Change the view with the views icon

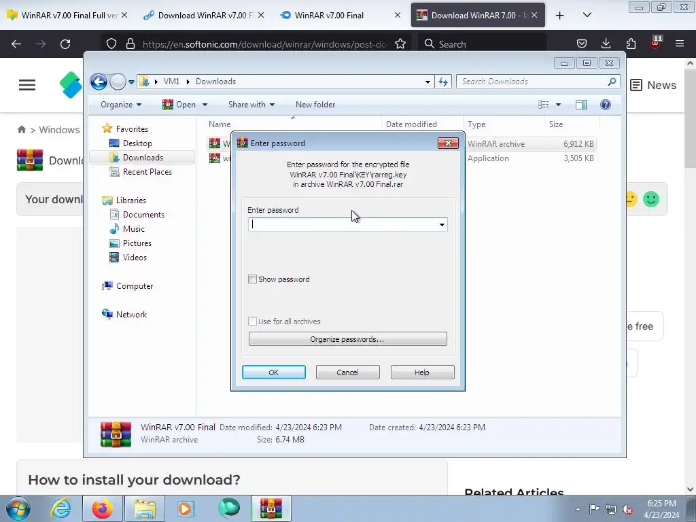pyautogui.click(x=543, y=105)
